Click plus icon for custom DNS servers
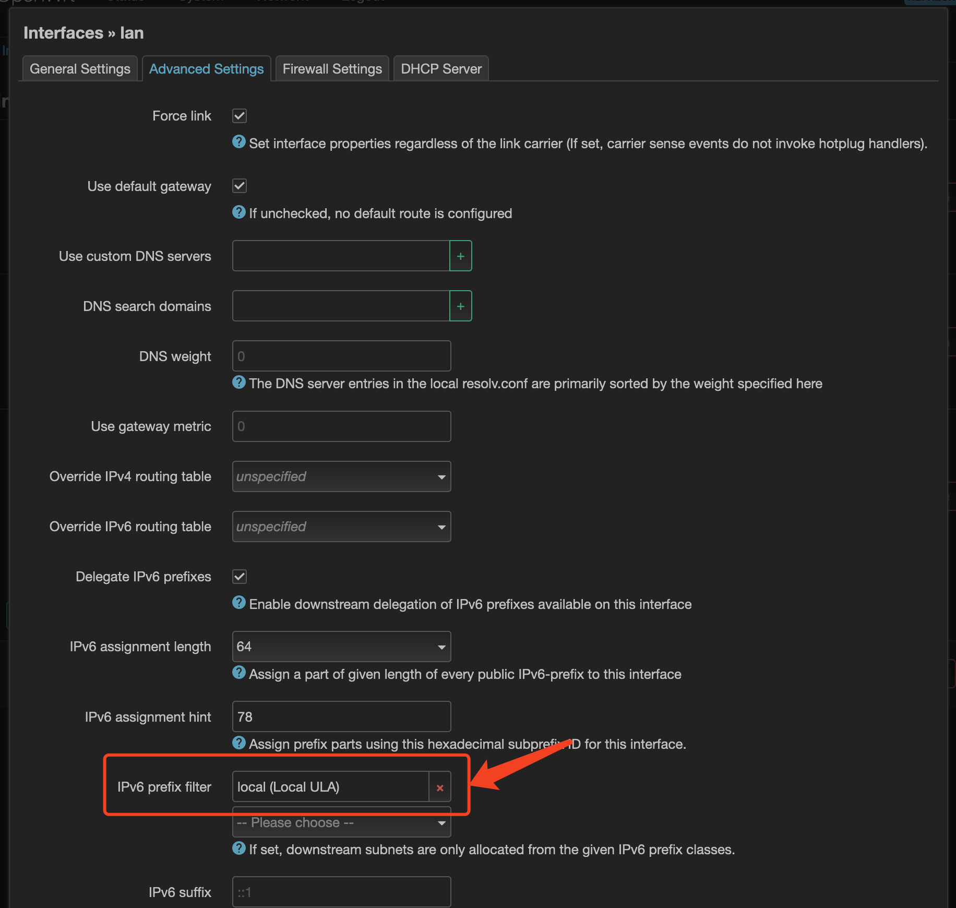The image size is (956, 908). (460, 256)
